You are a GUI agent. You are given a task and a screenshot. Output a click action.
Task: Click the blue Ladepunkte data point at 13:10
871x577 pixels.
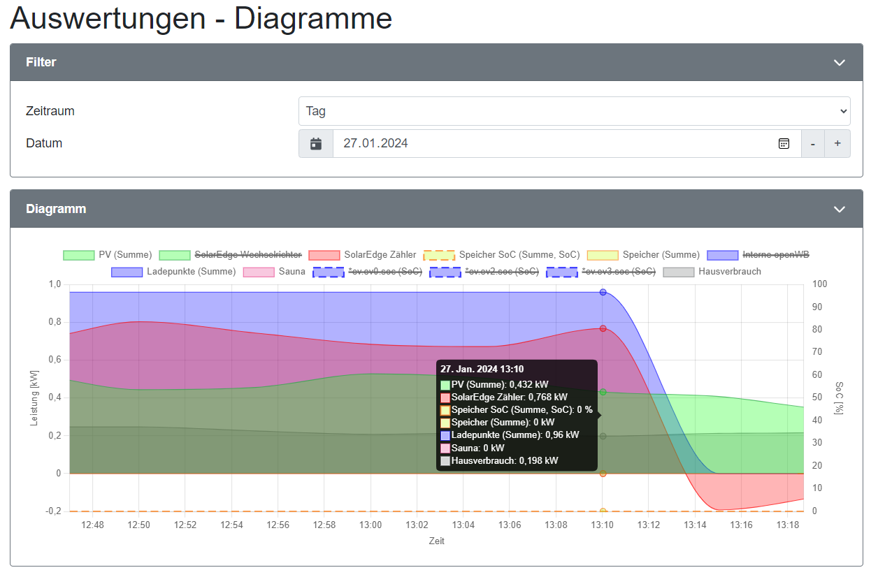[603, 293]
